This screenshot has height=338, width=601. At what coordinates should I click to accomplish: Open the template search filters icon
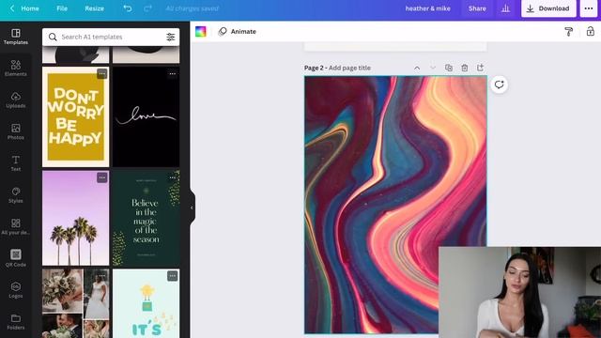coord(171,37)
